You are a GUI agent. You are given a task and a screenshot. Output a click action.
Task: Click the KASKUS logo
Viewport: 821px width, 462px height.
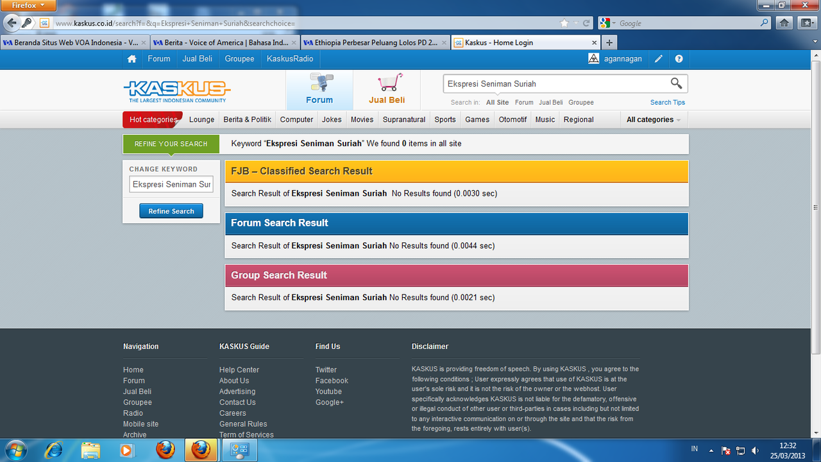tap(177, 90)
